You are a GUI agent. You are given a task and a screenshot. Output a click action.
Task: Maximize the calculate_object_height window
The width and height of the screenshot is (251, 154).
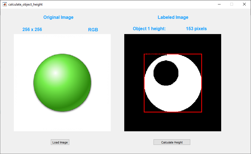tap(232, 4)
